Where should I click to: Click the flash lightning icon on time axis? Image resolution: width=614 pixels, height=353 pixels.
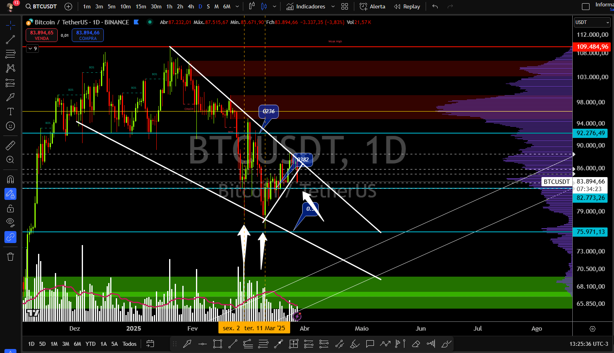pos(297,317)
